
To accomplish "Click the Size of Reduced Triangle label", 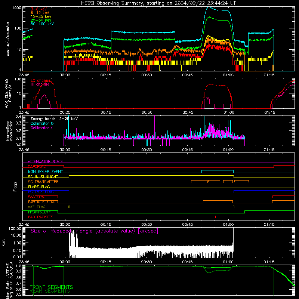I will [x=95, y=231].
